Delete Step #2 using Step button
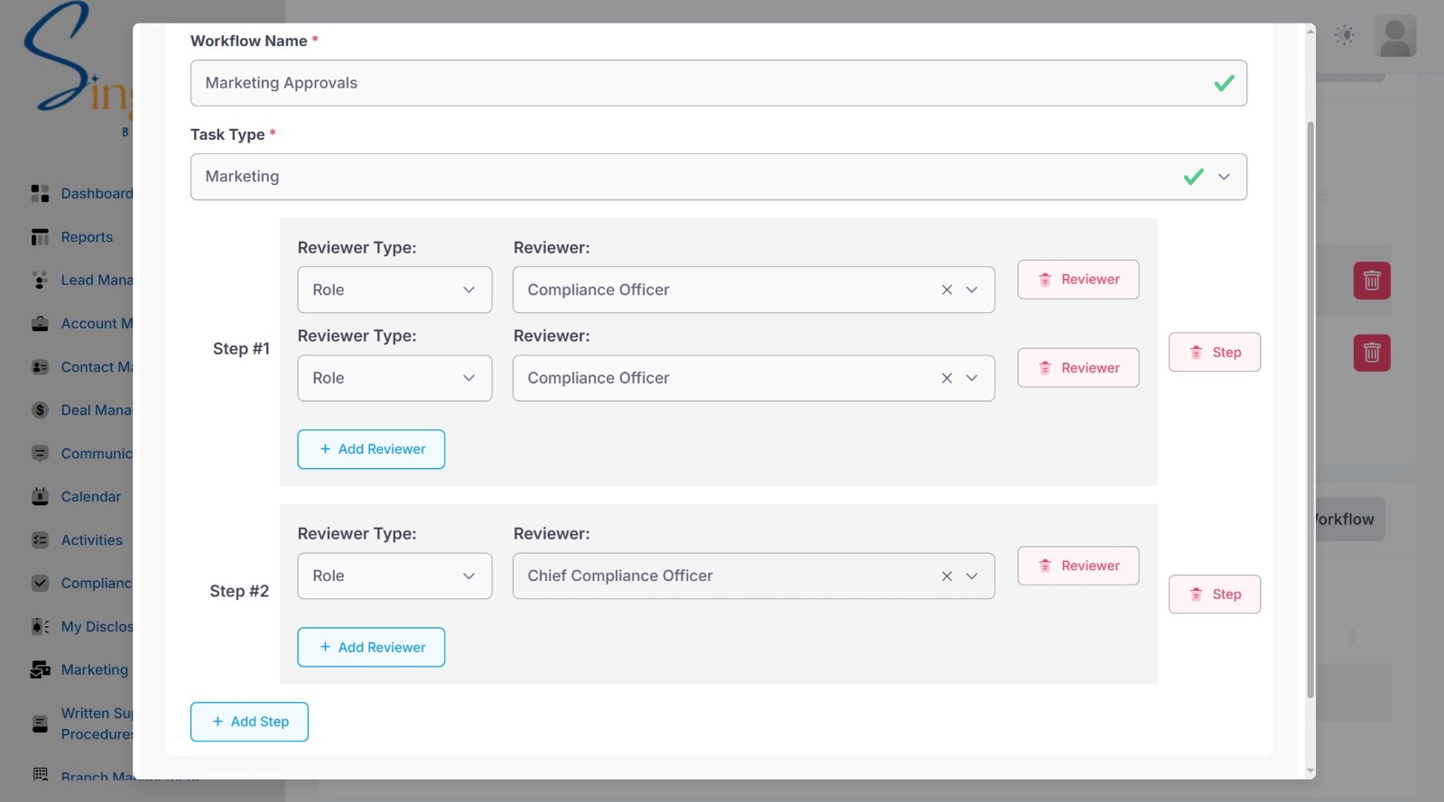Viewport: 1444px width, 802px height. pyautogui.click(x=1214, y=595)
